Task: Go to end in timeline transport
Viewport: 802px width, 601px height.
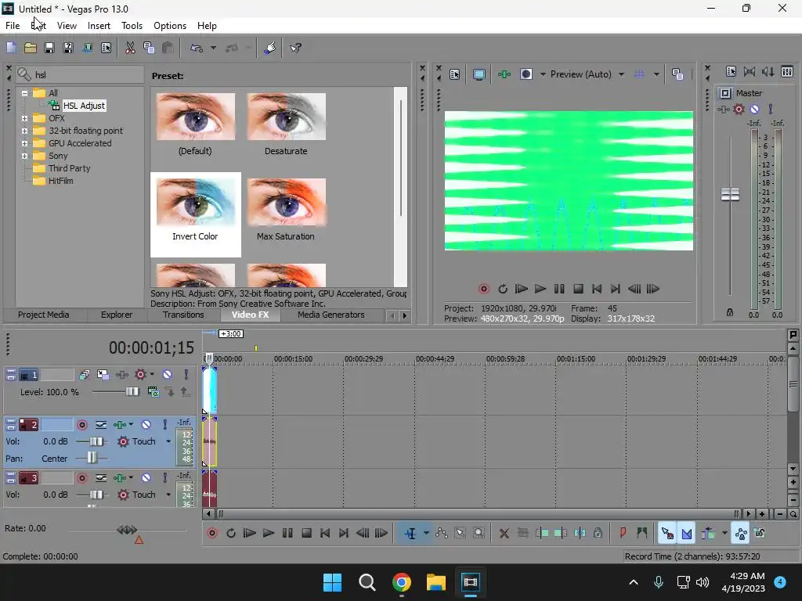Action: [x=344, y=534]
